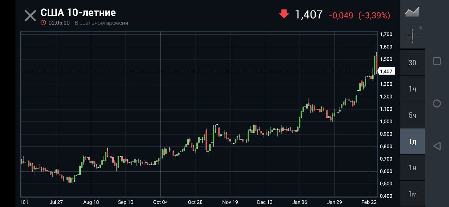Tap Android home circle button
The height and width of the screenshot is (207, 449).
tap(437, 103)
